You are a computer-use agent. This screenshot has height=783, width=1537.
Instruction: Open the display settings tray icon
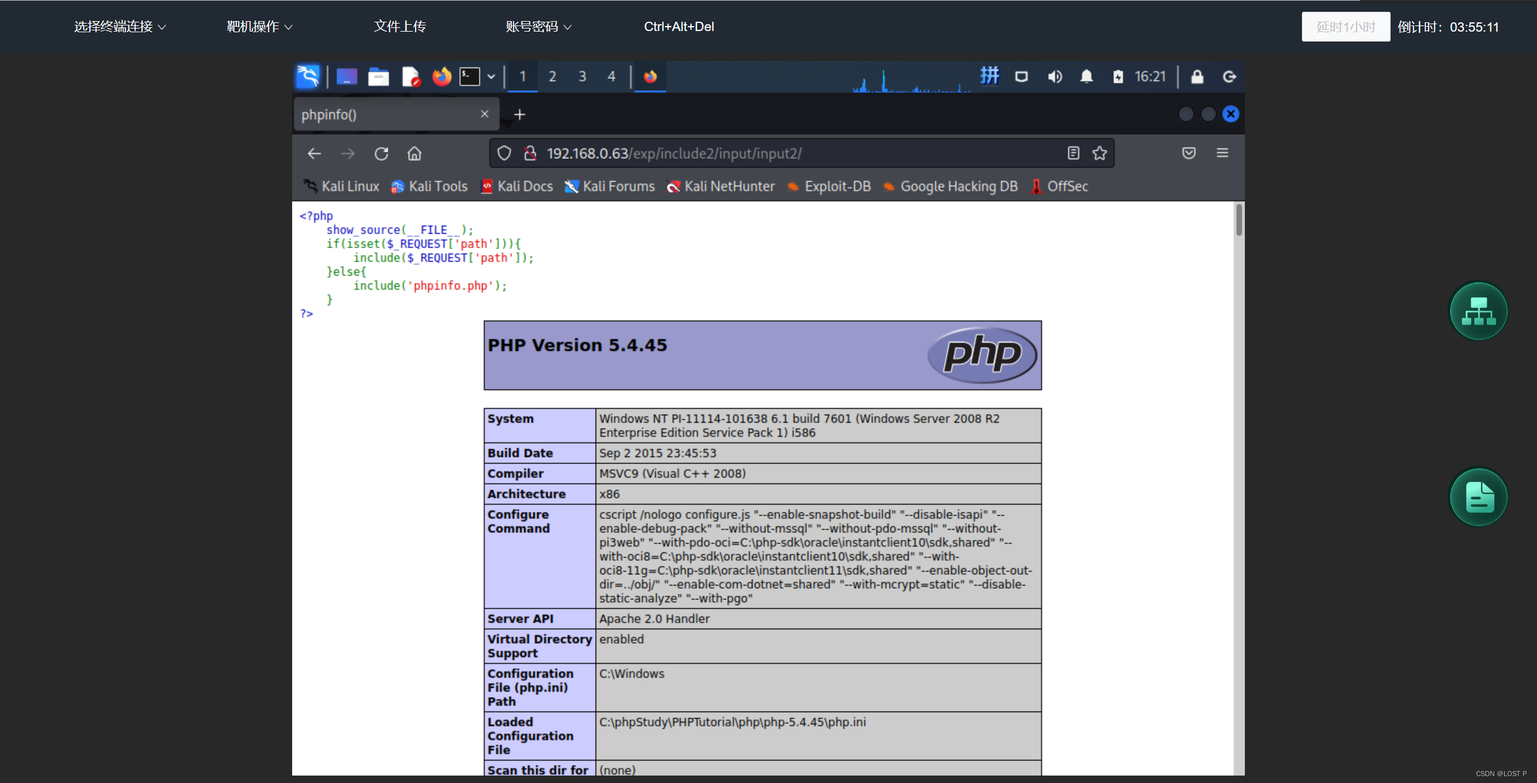[1022, 76]
